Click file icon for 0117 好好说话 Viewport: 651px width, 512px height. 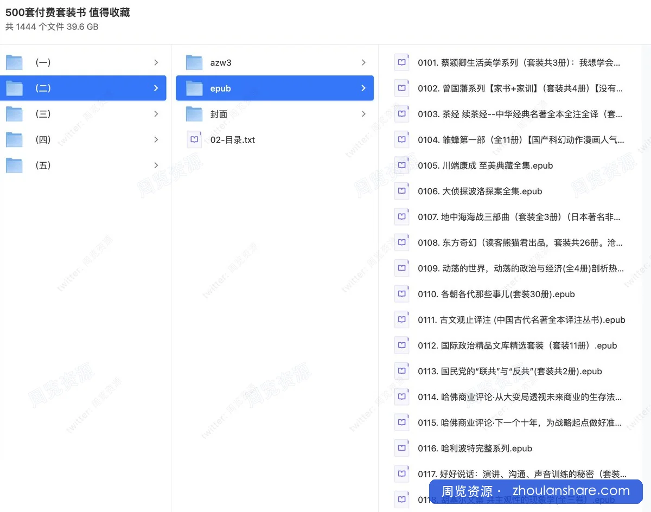click(x=401, y=474)
